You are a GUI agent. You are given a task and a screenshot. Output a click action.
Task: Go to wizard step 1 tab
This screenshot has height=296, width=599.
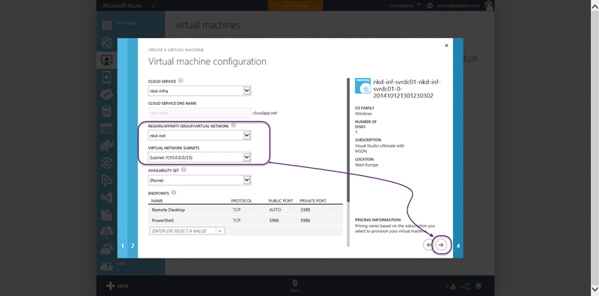point(123,246)
